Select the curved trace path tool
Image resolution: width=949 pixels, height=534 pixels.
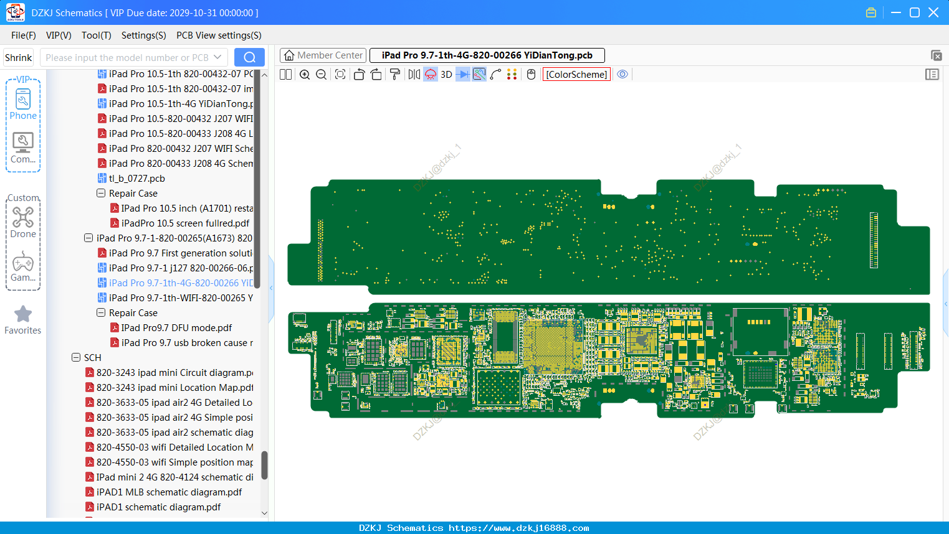496,74
